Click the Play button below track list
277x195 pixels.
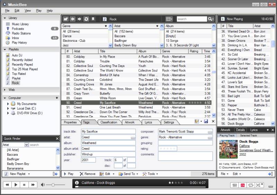click(69, 174)
